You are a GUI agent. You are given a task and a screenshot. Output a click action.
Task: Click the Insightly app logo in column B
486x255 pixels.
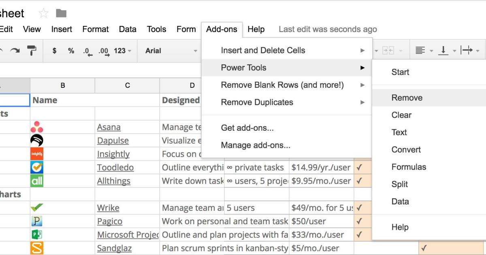click(x=37, y=154)
